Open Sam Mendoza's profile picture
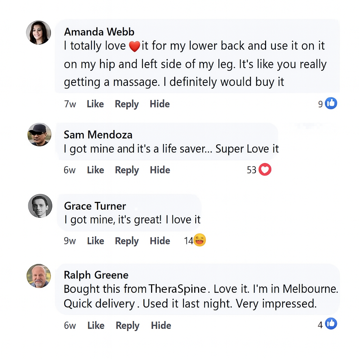The width and height of the screenshot is (359, 359). (39, 134)
